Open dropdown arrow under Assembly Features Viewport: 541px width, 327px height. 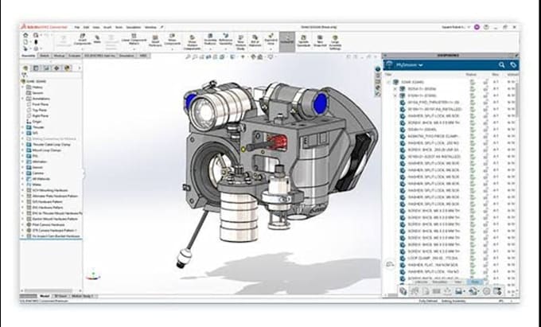tap(210, 49)
